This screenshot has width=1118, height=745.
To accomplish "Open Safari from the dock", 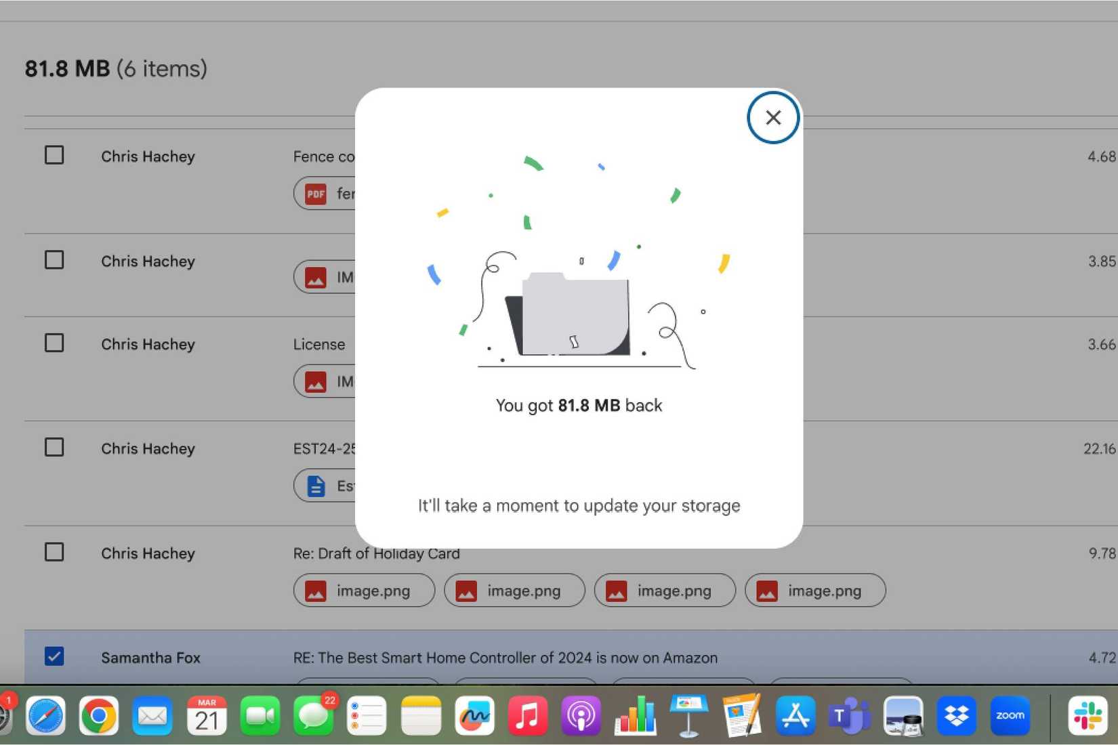I will (x=46, y=716).
